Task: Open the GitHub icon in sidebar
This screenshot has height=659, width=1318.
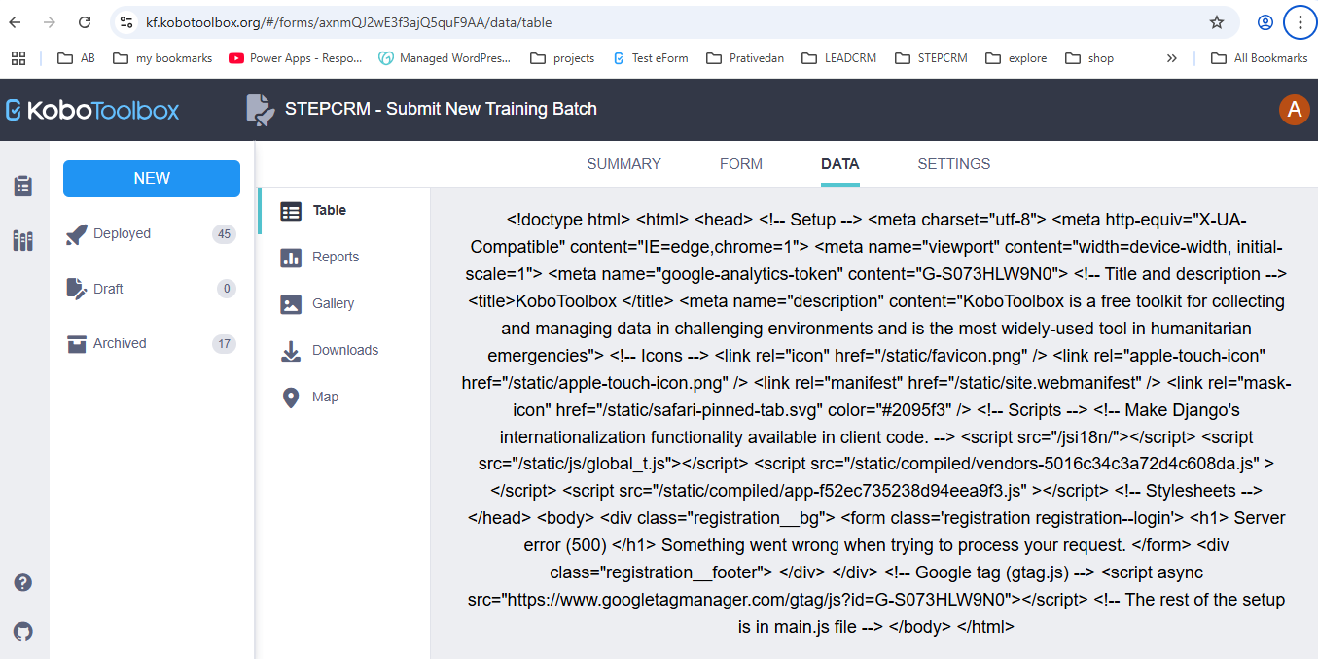Action: tap(23, 631)
